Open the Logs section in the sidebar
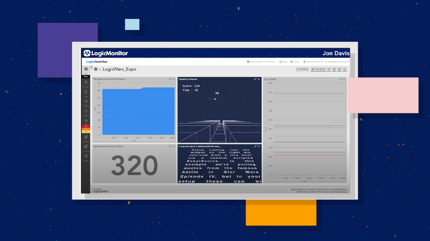The height and width of the screenshot is (241, 430). point(86,93)
